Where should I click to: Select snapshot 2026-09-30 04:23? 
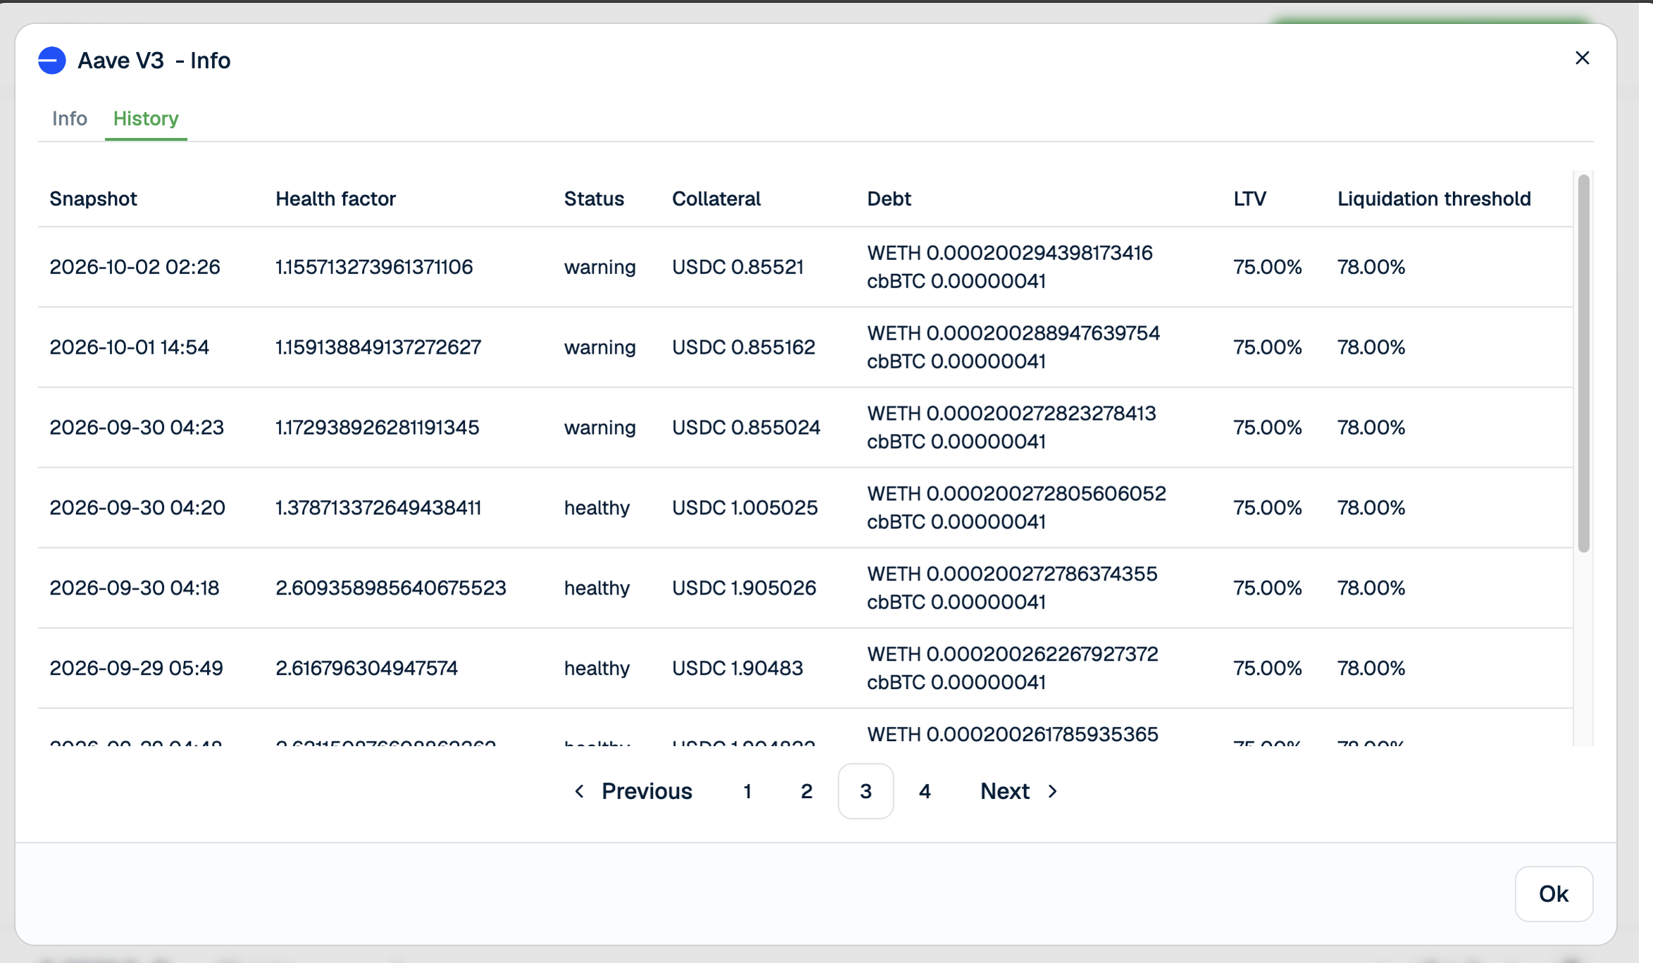(137, 428)
